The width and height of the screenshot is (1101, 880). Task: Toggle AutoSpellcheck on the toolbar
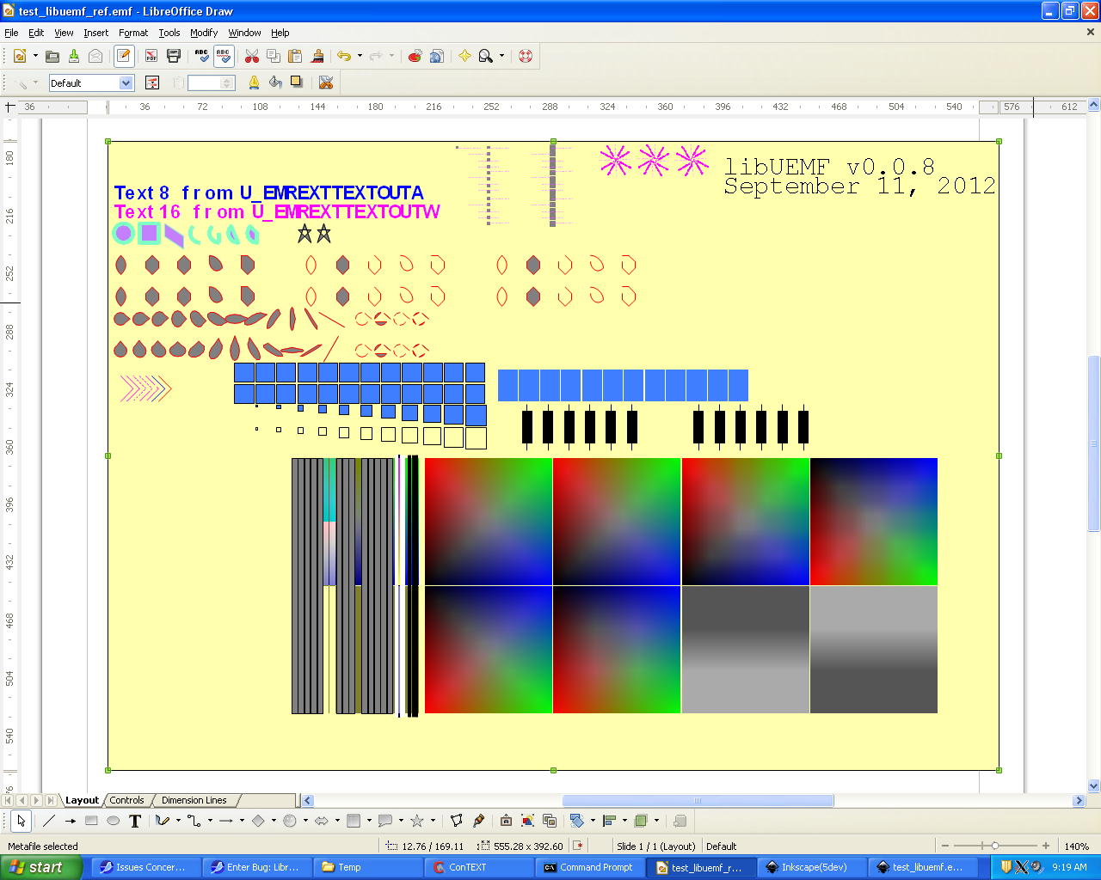click(x=224, y=56)
